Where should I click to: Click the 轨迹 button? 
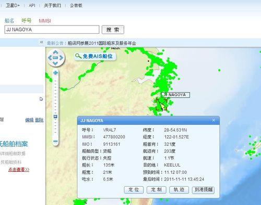pyautogui.click(x=179, y=190)
